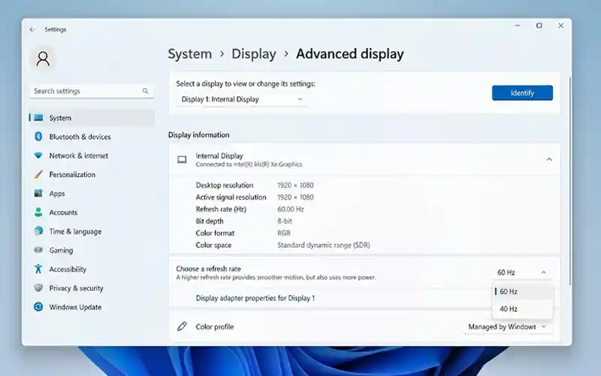Screen dimensions: 601x376
Task: Click the search magnifier icon
Action: pos(145,91)
